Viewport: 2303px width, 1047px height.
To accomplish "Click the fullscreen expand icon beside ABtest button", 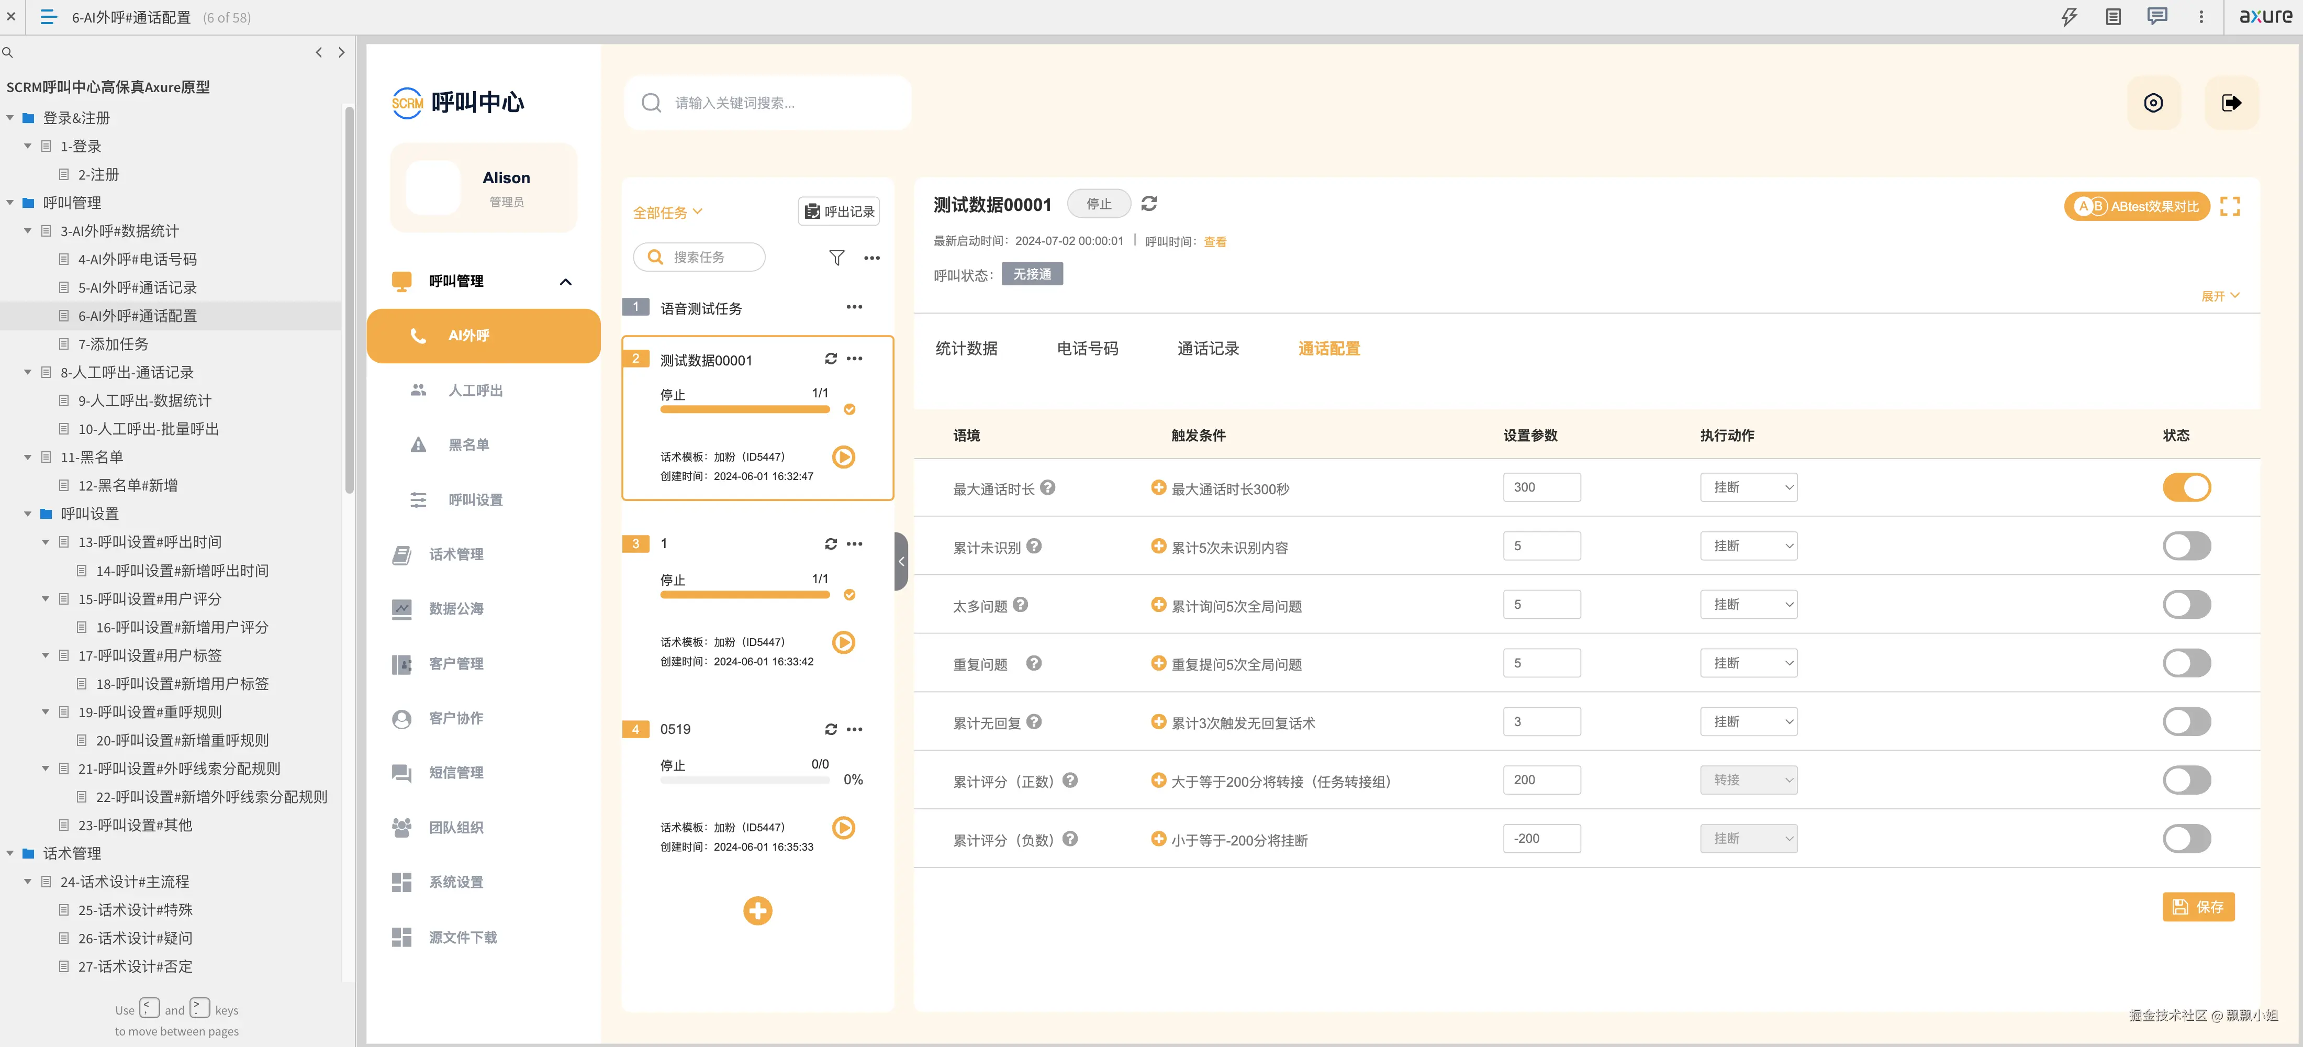I will pos(2230,207).
